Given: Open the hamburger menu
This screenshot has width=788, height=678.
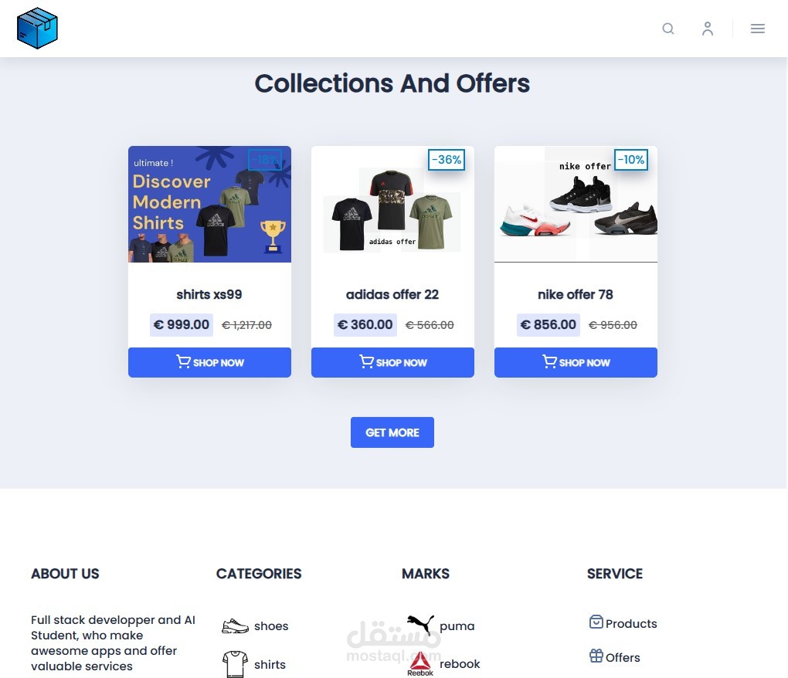Looking at the screenshot, I should 757,29.
